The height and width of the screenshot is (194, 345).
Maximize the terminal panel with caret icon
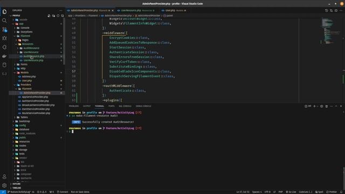(336, 106)
